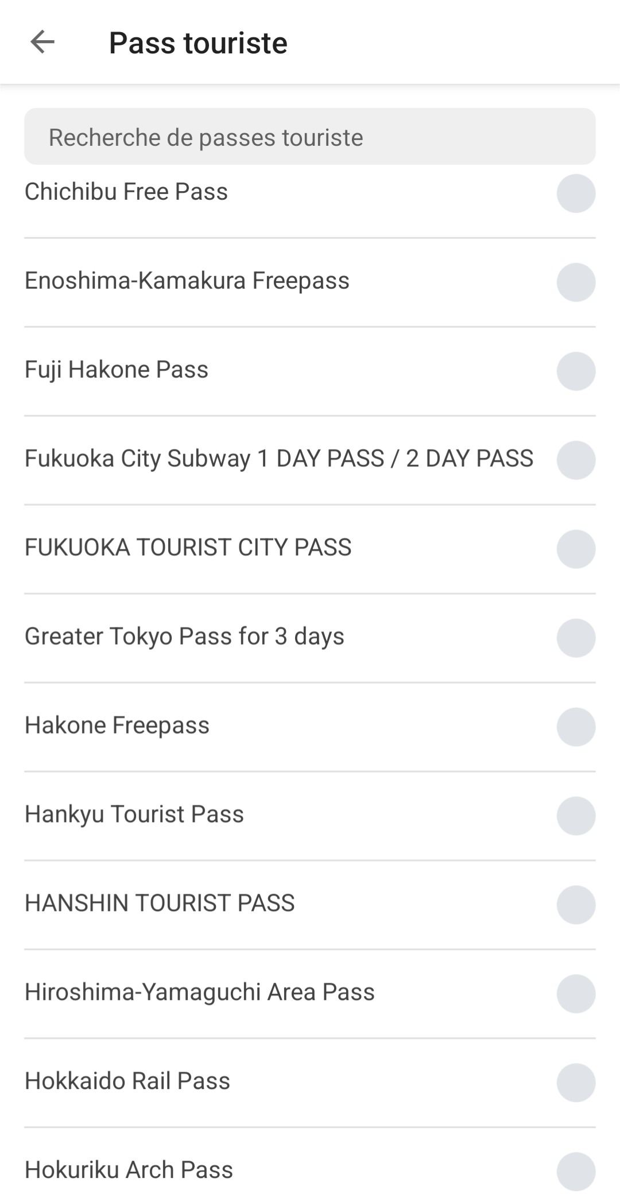Image resolution: width=620 pixels, height=1194 pixels.
Task: Select the Hokuriku Arch Pass radio button
Action: point(576,1171)
